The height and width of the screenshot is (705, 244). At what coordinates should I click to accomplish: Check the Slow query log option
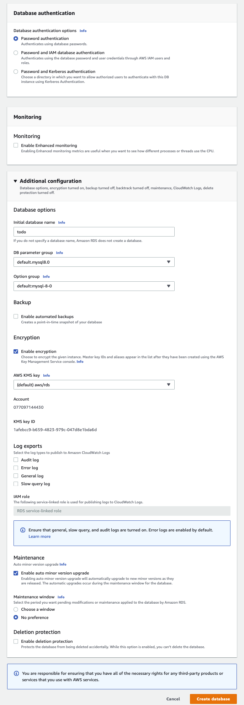pos(16,484)
